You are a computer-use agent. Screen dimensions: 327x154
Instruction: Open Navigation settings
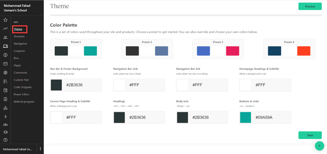20,44
